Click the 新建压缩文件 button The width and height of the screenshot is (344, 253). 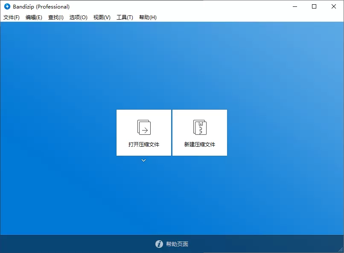tap(199, 133)
